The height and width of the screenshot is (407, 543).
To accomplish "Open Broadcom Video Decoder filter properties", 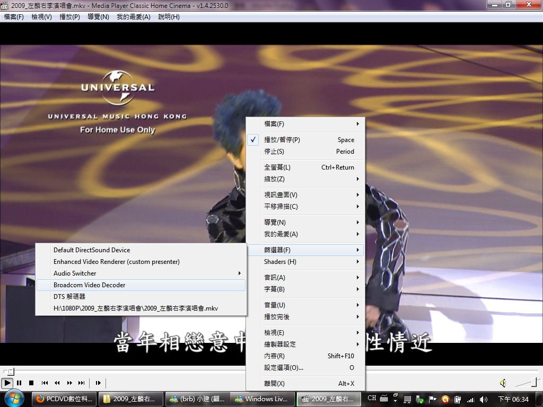I will pos(141,285).
